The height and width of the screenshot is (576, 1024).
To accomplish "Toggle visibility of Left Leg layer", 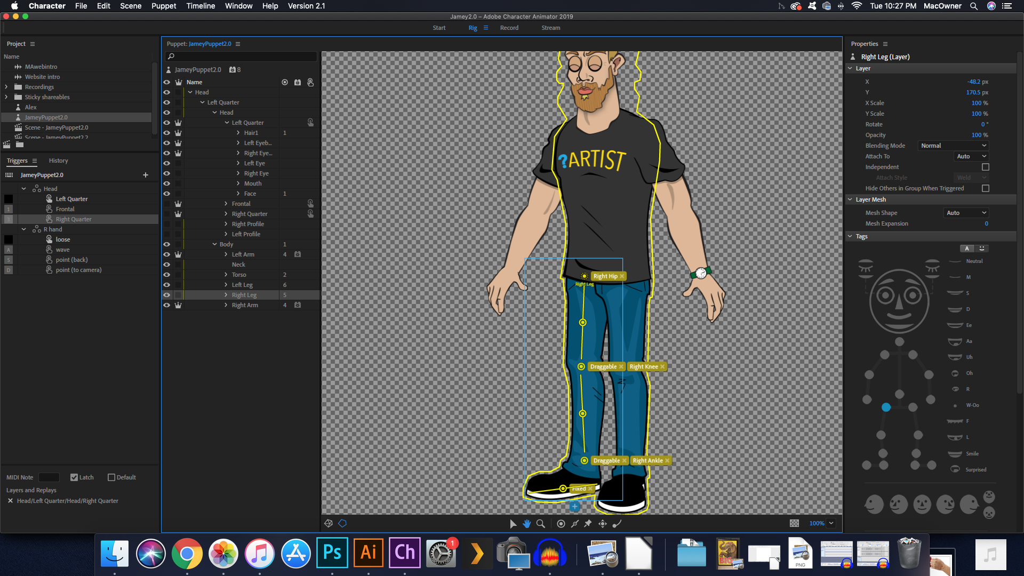I will 167,284.
